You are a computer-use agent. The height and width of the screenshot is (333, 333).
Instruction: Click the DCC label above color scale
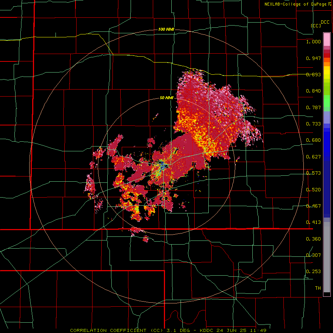325,22
